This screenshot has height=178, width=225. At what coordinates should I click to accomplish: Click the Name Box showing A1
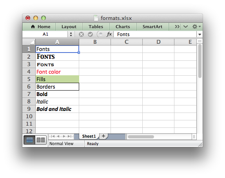click(45, 35)
